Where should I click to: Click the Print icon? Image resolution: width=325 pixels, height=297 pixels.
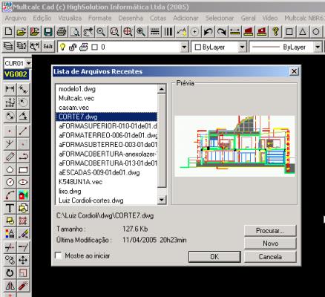coord(62,32)
